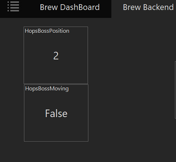Click the bullet dots of the menu icon
Viewport: 176px width, 162px height.
[8, 6]
